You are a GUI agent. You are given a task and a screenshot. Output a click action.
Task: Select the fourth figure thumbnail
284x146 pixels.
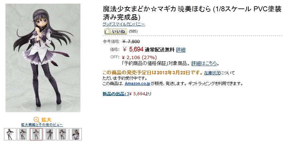[49, 134]
